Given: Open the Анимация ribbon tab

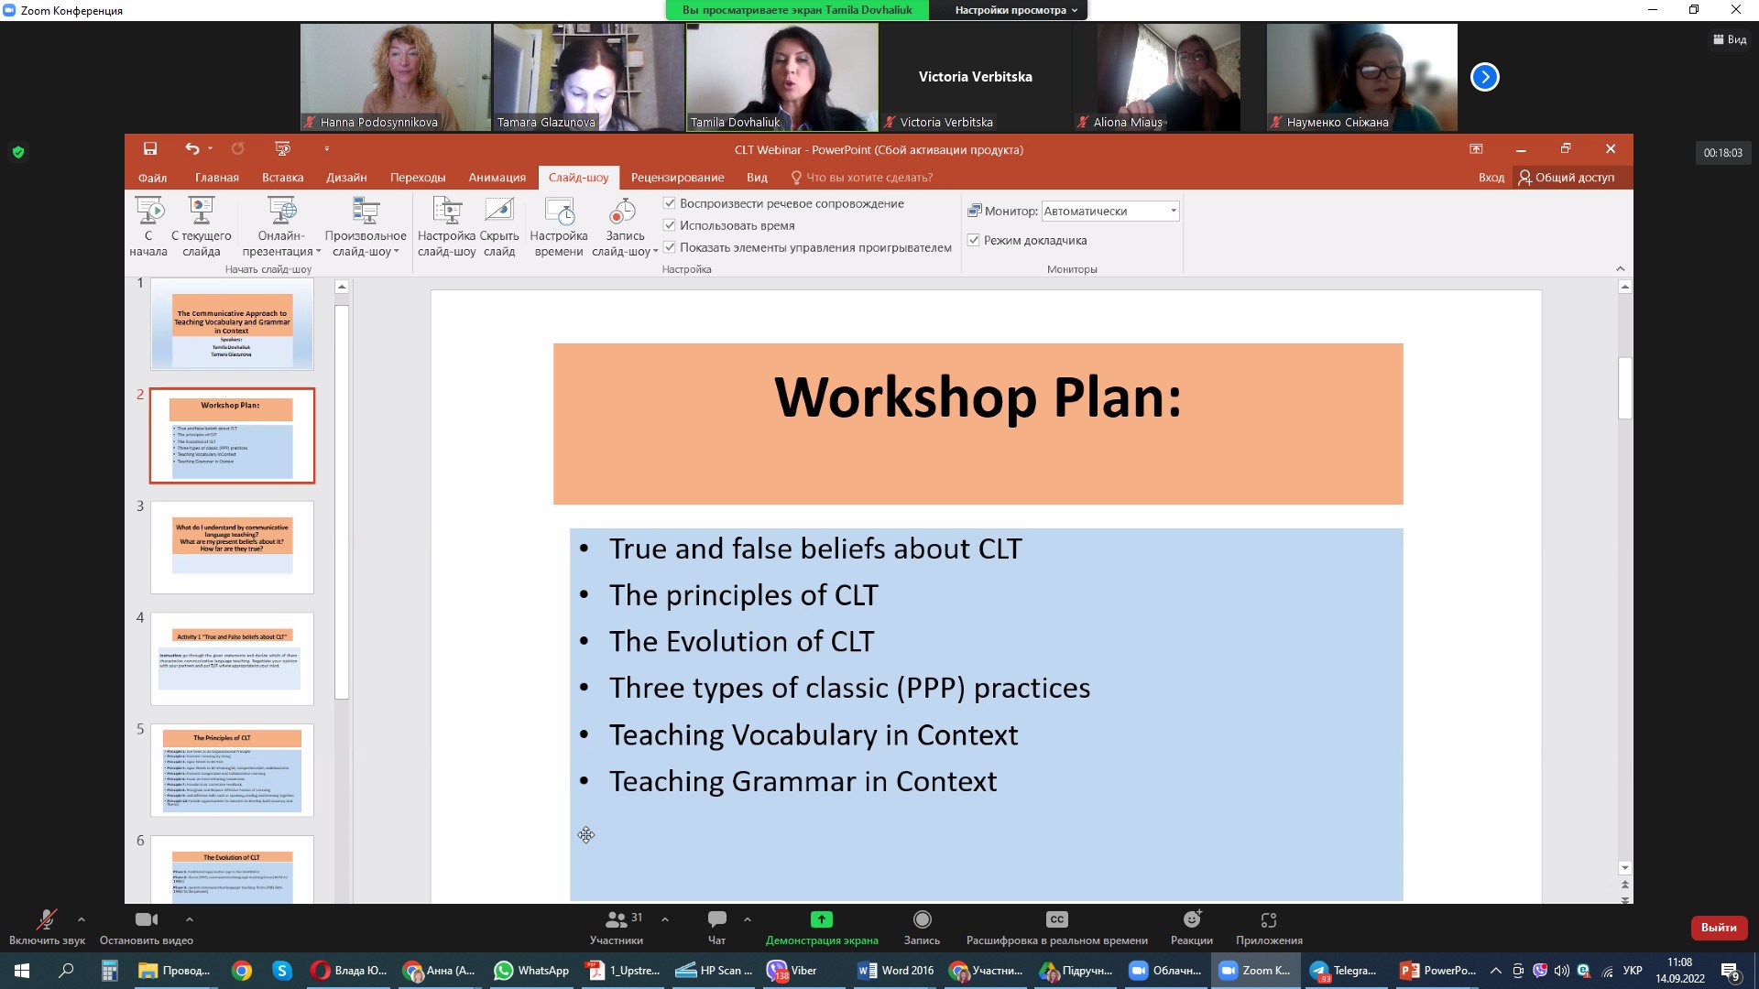Looking at the screenshot, I should (497, 178).
